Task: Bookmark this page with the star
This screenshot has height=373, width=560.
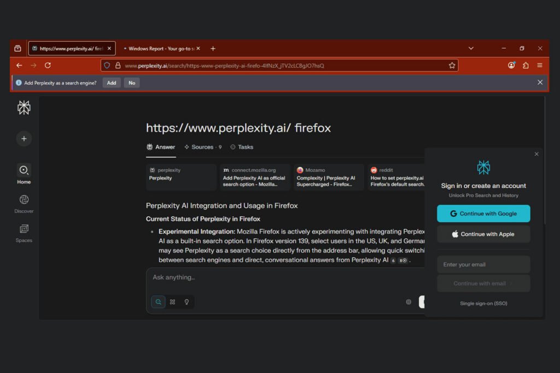Action: [452, 66]
